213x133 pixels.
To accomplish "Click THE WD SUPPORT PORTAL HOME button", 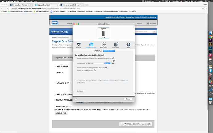I will [x=136, y=124].
